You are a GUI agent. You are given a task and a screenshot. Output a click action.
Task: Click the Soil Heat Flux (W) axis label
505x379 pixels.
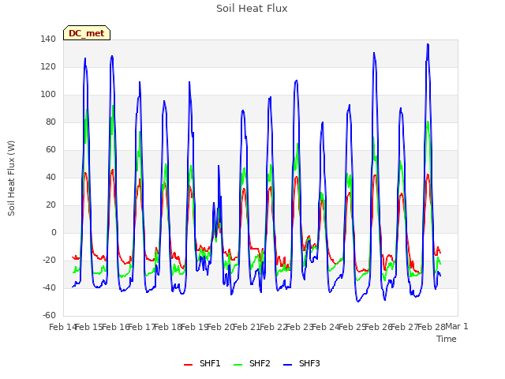11,178
